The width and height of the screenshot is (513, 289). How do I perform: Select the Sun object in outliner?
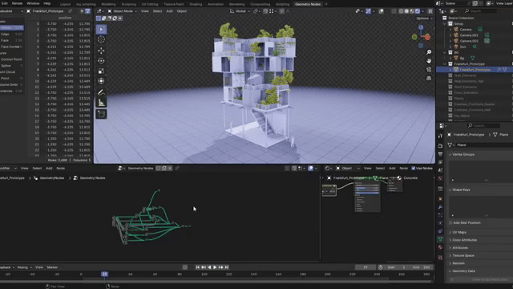coord(463,47)
